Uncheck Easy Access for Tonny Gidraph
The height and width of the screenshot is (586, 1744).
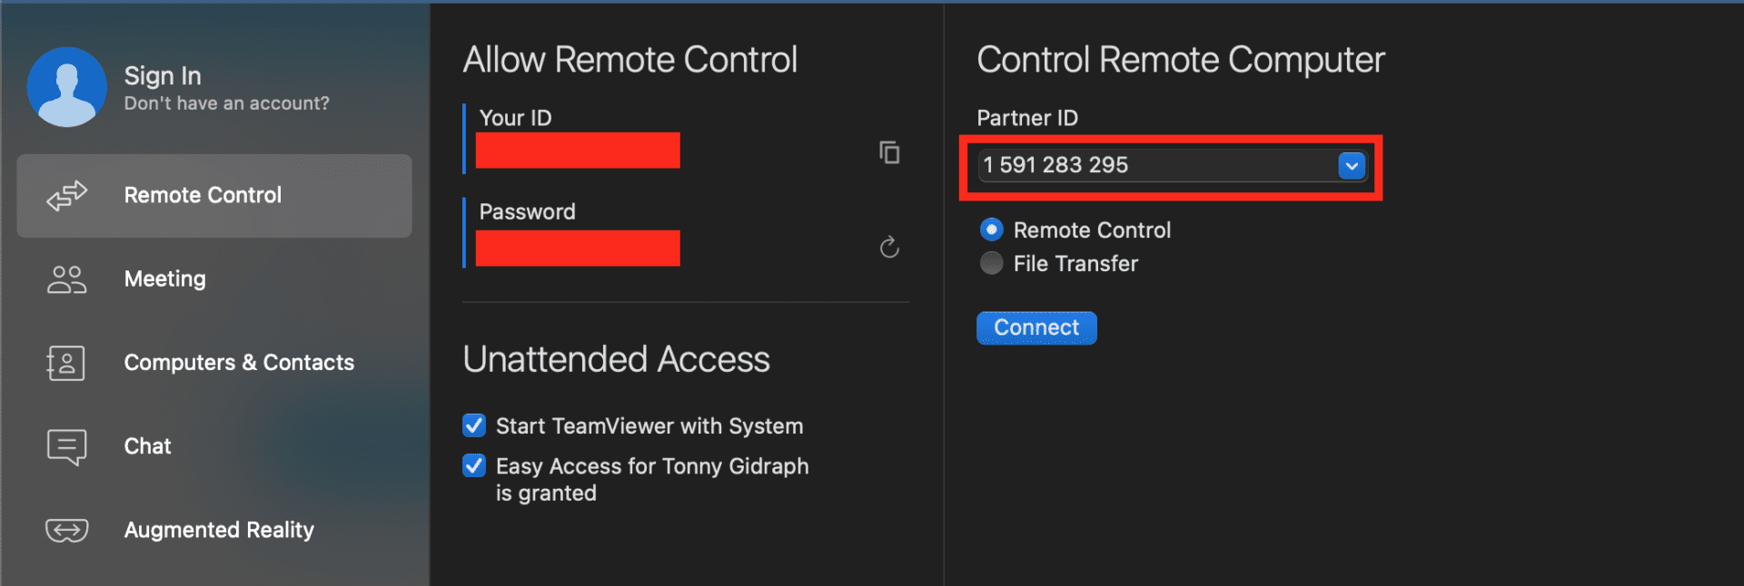[x=473, y=465]
